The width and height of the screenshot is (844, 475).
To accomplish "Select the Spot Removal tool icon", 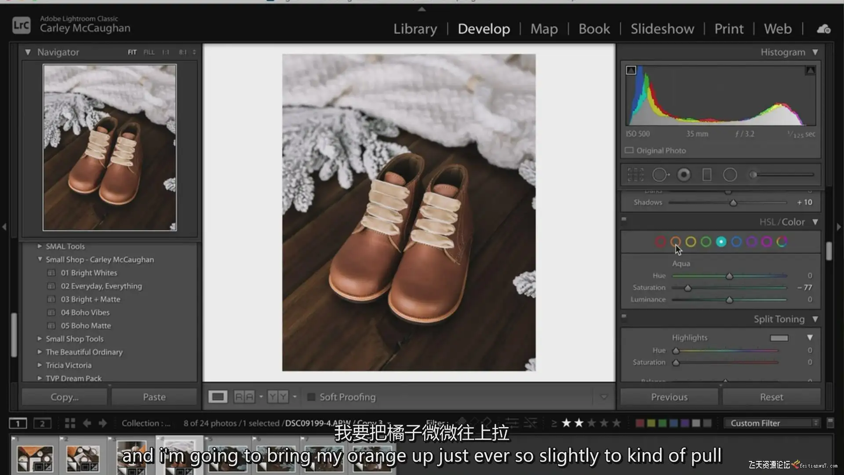I will click(x=659, y=175).
